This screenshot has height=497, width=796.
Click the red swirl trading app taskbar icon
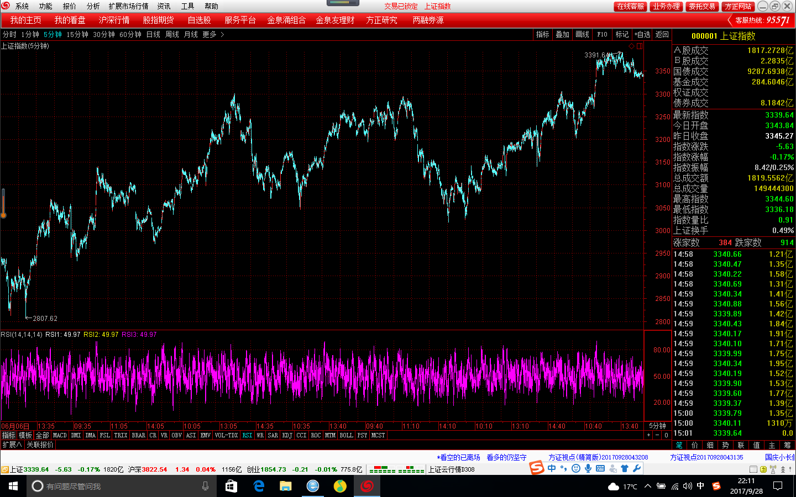click(367, 486)
